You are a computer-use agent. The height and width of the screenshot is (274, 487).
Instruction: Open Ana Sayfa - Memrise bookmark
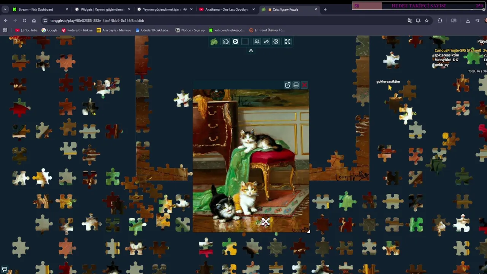coord(114,30)
